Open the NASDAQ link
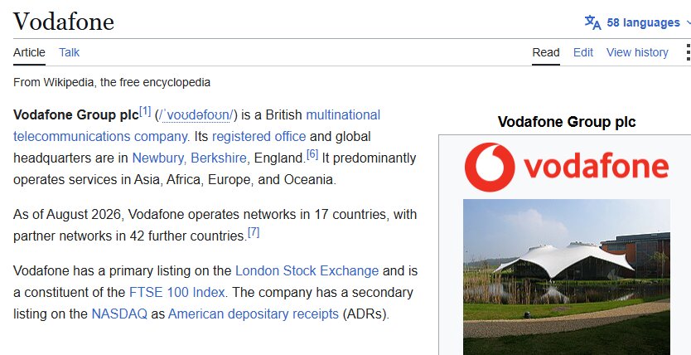This screenshot has width=691, height=355. pyautogui.click(x=119, y=314)
